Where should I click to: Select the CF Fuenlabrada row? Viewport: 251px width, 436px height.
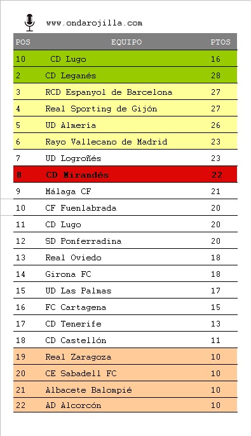pyautogui.click(x=125, y=207)
